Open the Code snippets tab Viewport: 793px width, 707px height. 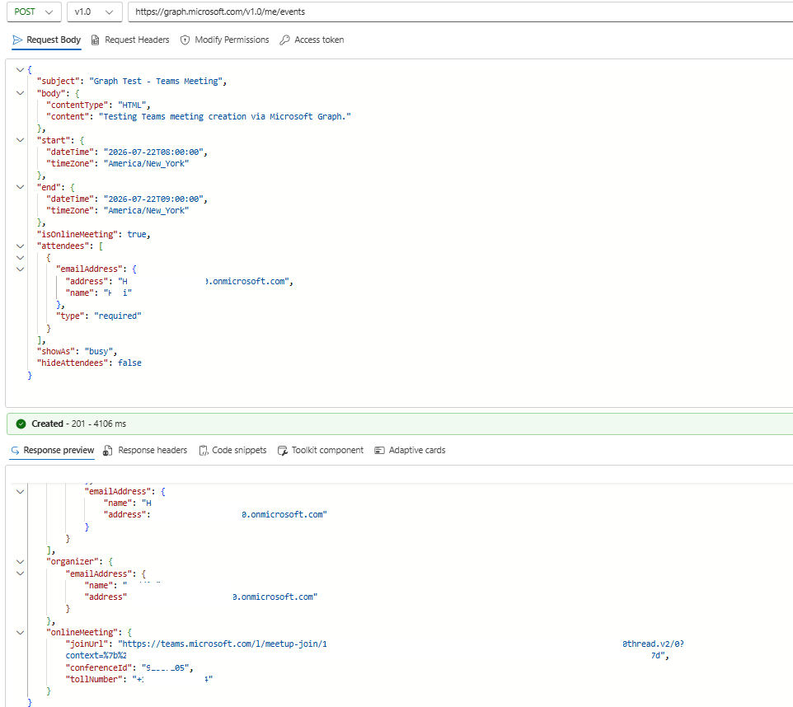pyautogui.click(x=232, y=450)
